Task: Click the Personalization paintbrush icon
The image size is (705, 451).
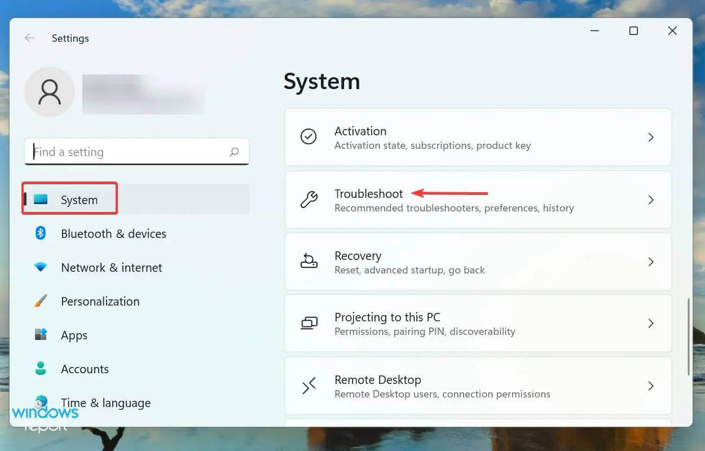Action: 41,301
